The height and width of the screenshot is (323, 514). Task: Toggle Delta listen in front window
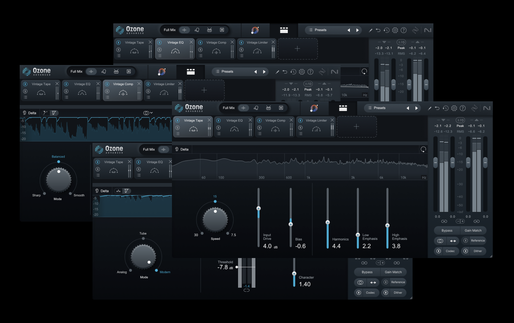(182, 149)
